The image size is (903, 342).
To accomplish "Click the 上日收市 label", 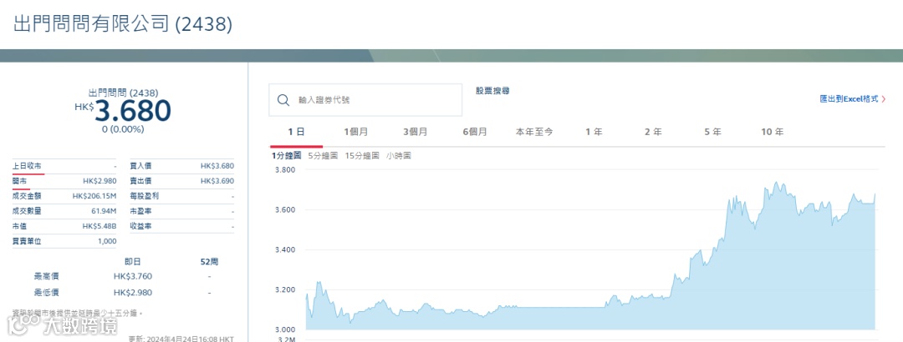I will click(27, 165).
